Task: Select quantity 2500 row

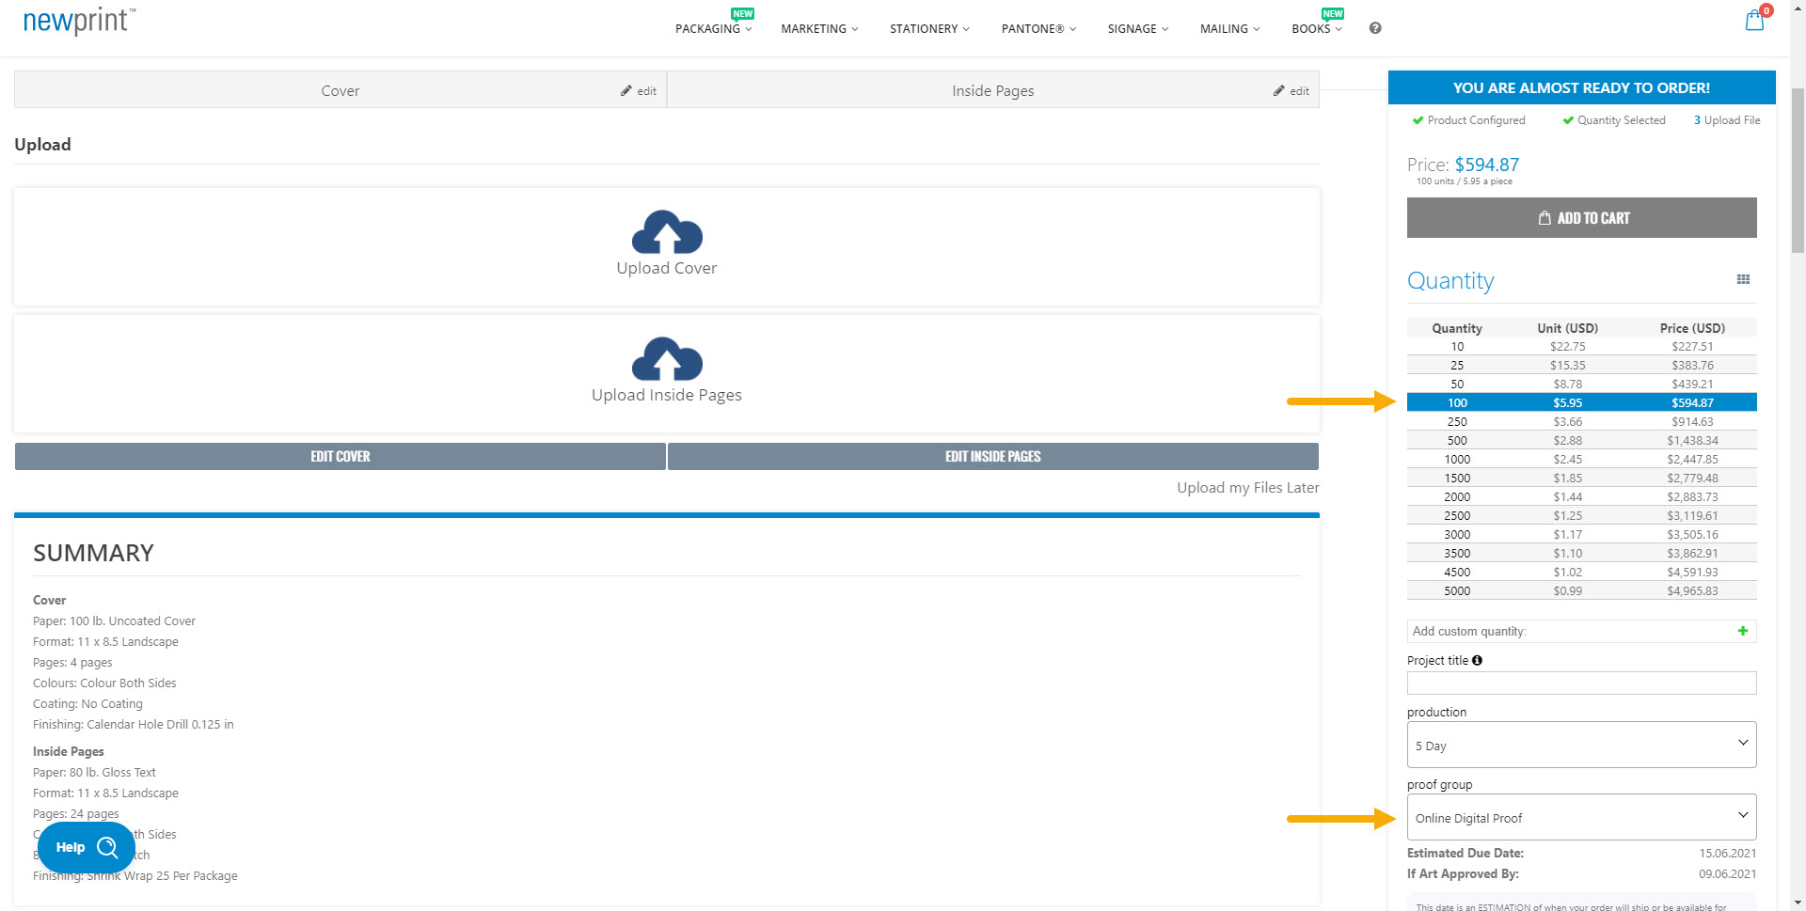Action: coord(1581,515)
